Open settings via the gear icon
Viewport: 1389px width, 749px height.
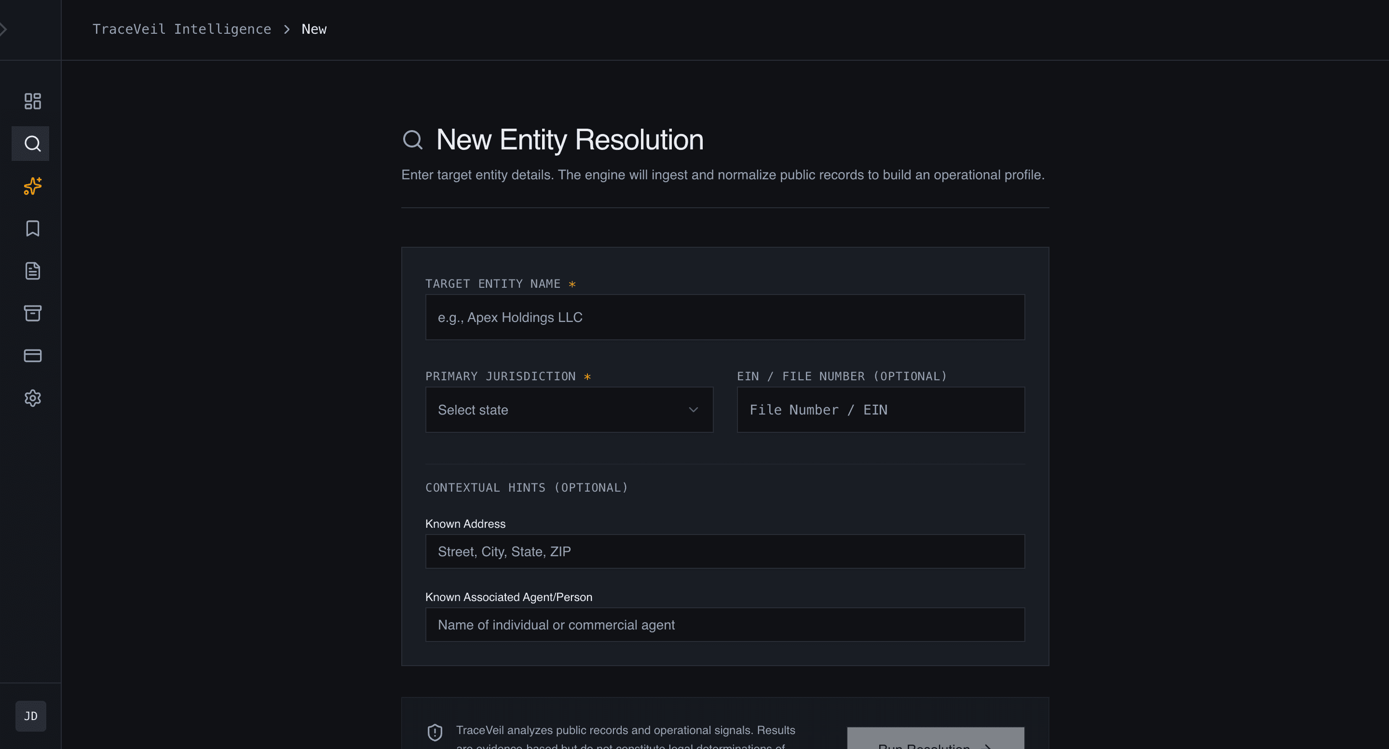(x=32, y=398)
